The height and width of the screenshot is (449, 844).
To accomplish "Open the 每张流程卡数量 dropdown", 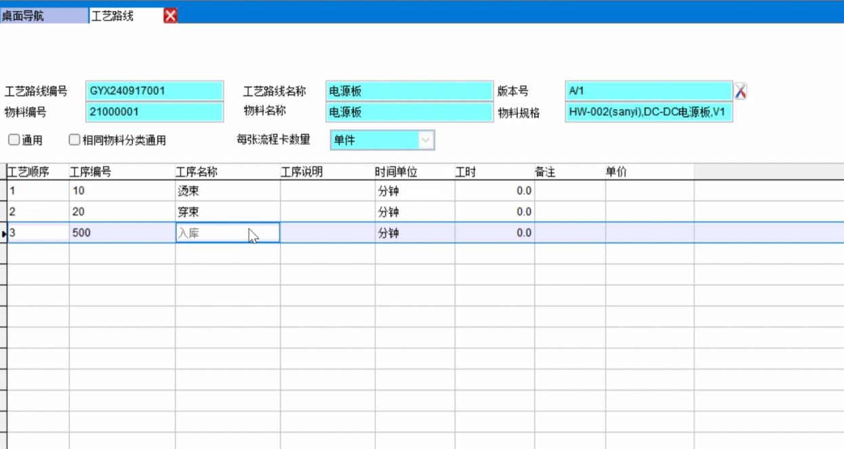I will tap(426, 140).
